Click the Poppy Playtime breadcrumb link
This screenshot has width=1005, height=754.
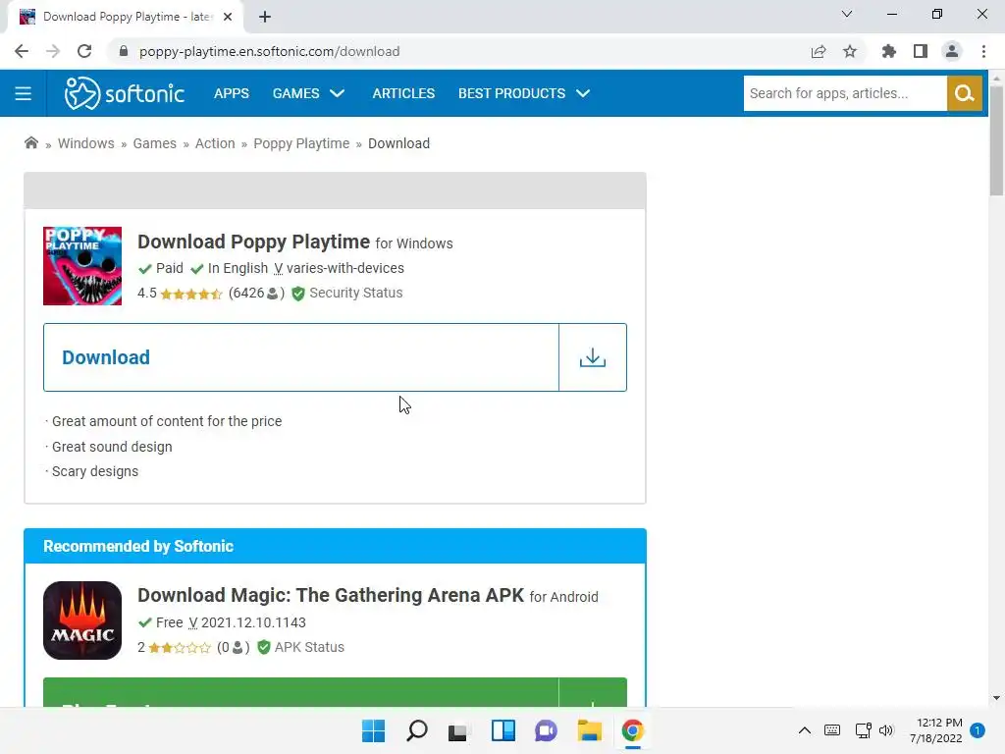pyautogui.click(x=301, y=143)
